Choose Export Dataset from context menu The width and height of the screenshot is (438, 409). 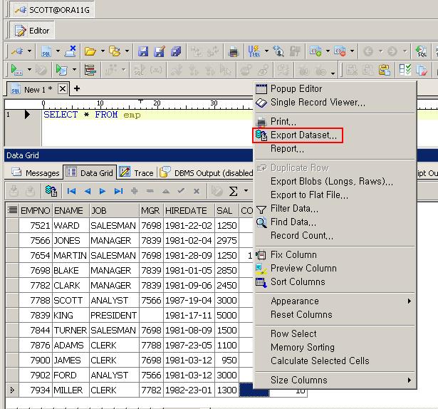303,135
